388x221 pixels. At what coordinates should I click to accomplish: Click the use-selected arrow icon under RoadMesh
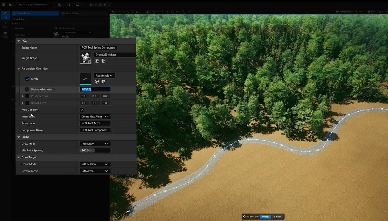(x=97, y=82)
